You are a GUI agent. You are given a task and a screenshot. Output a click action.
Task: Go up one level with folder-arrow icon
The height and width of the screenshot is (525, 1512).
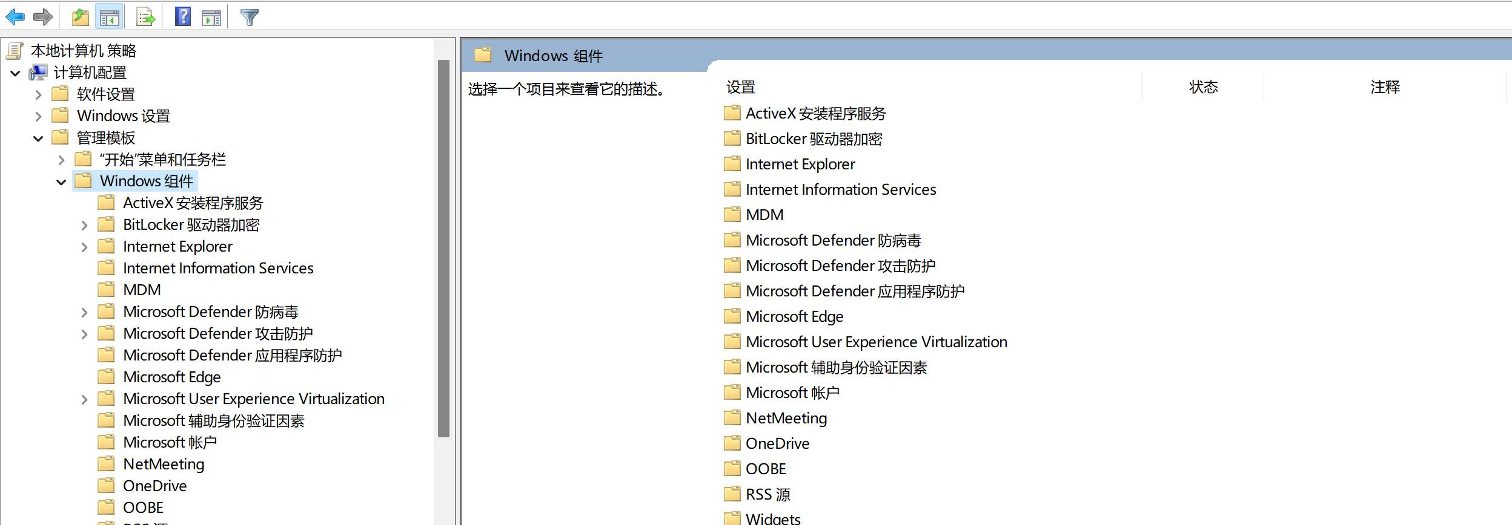[x=80, y=17]
